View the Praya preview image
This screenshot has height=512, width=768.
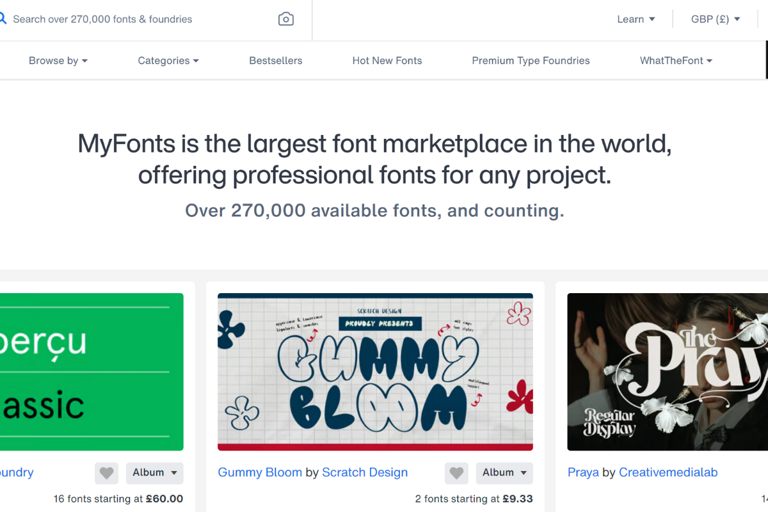[668, 372]
